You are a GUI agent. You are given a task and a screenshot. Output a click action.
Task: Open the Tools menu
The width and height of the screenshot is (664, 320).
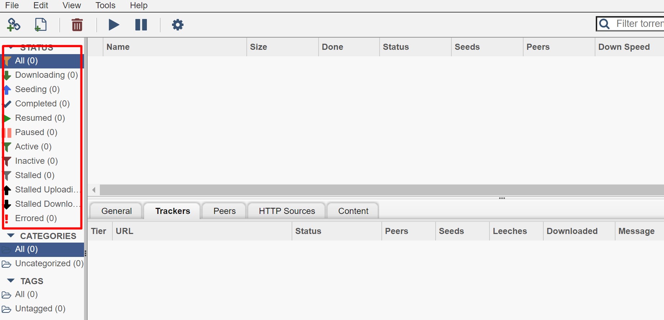[x=105, y=5]
